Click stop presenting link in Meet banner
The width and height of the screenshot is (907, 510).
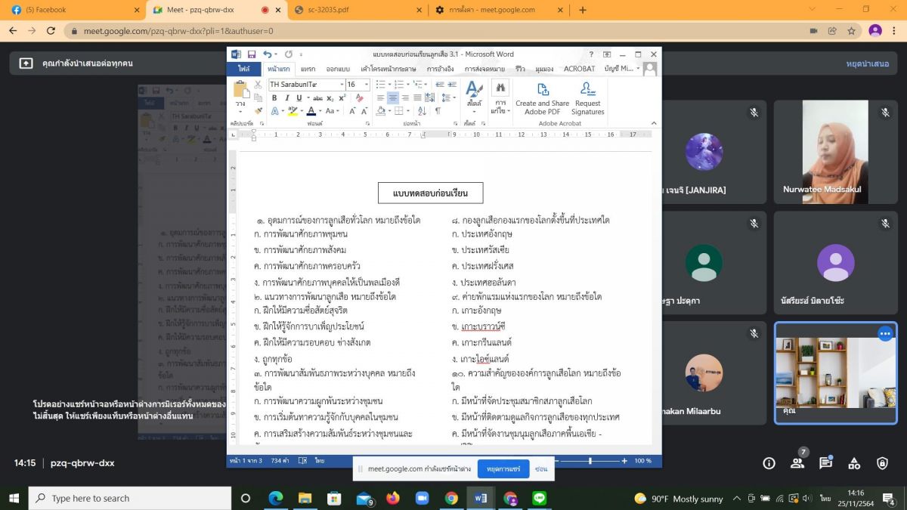(867, 63)
